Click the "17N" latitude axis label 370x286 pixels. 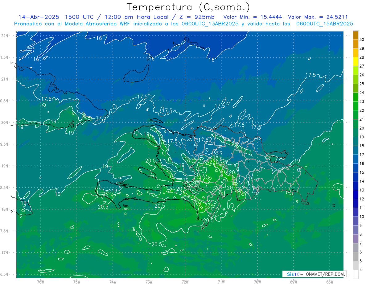[x=5, y=253]
